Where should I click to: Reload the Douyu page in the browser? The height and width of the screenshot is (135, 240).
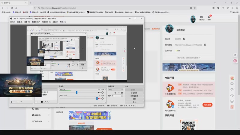(x=12, y=8)
